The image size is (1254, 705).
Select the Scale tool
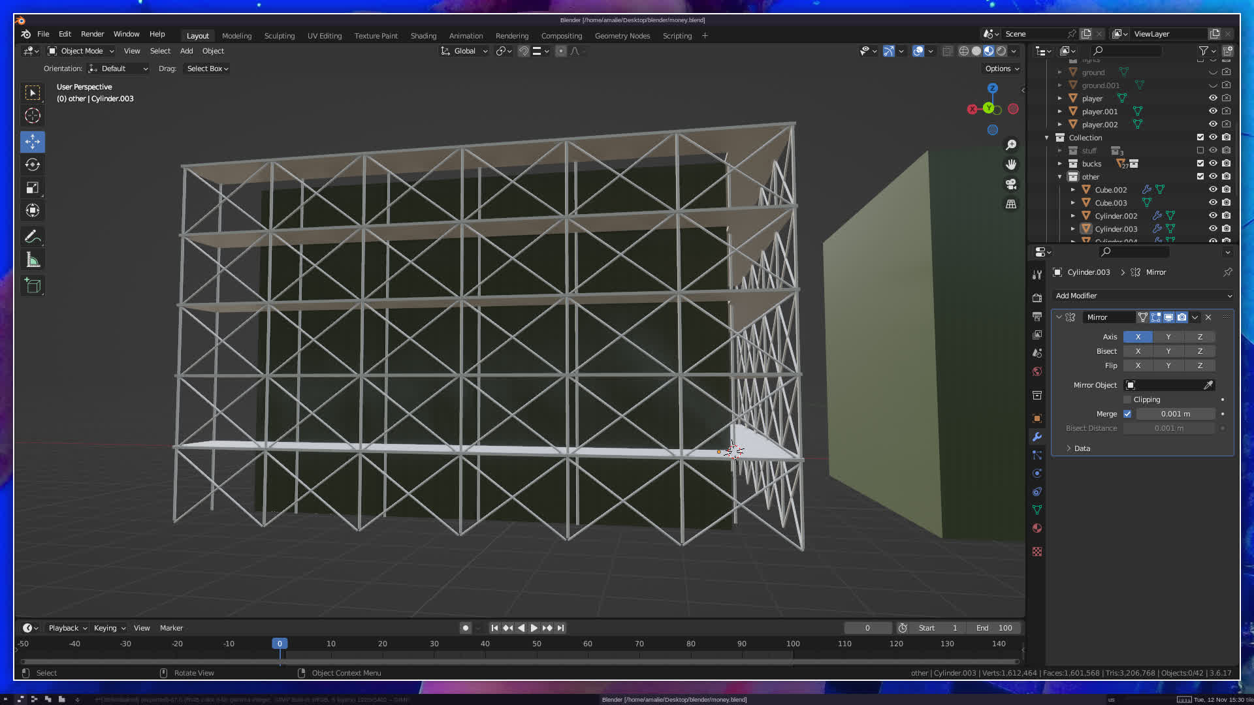click(33, 188)
